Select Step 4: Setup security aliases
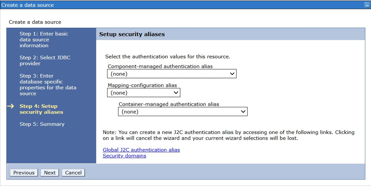The height and width of the screenshot is (187, 371). click(x=41, y=109)
